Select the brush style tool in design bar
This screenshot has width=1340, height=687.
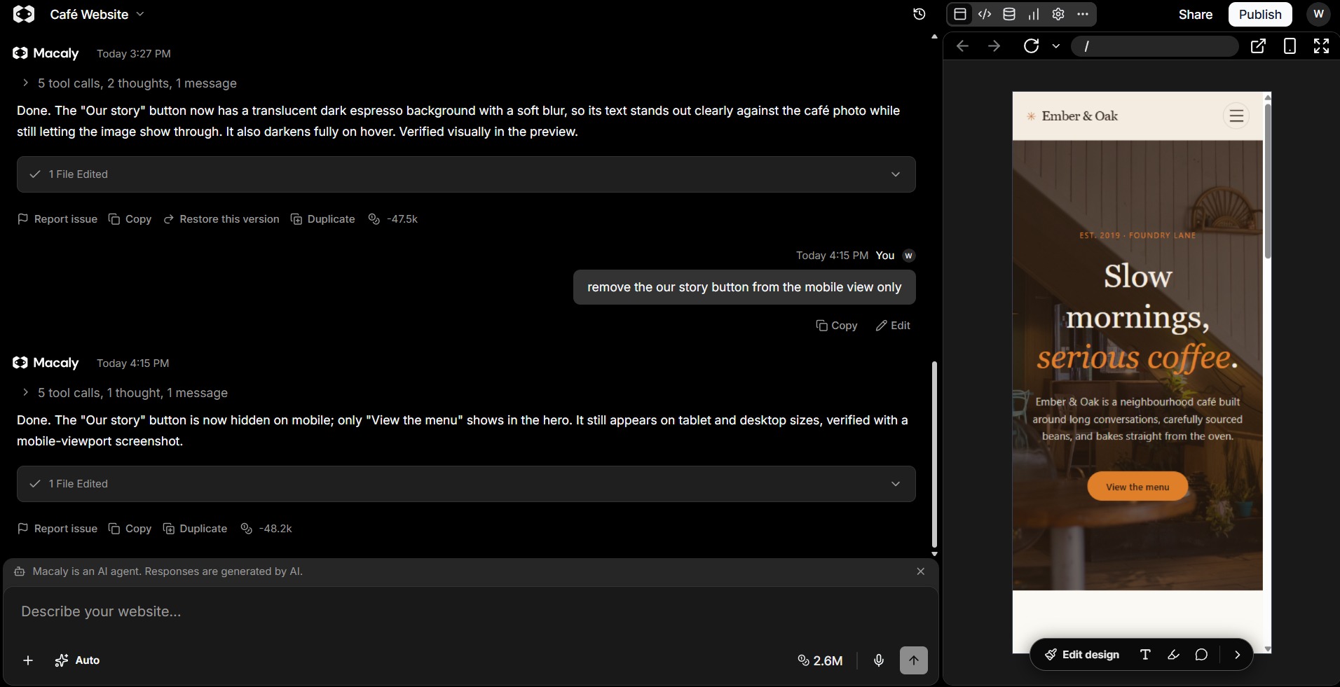click(x=1173, y=655)
